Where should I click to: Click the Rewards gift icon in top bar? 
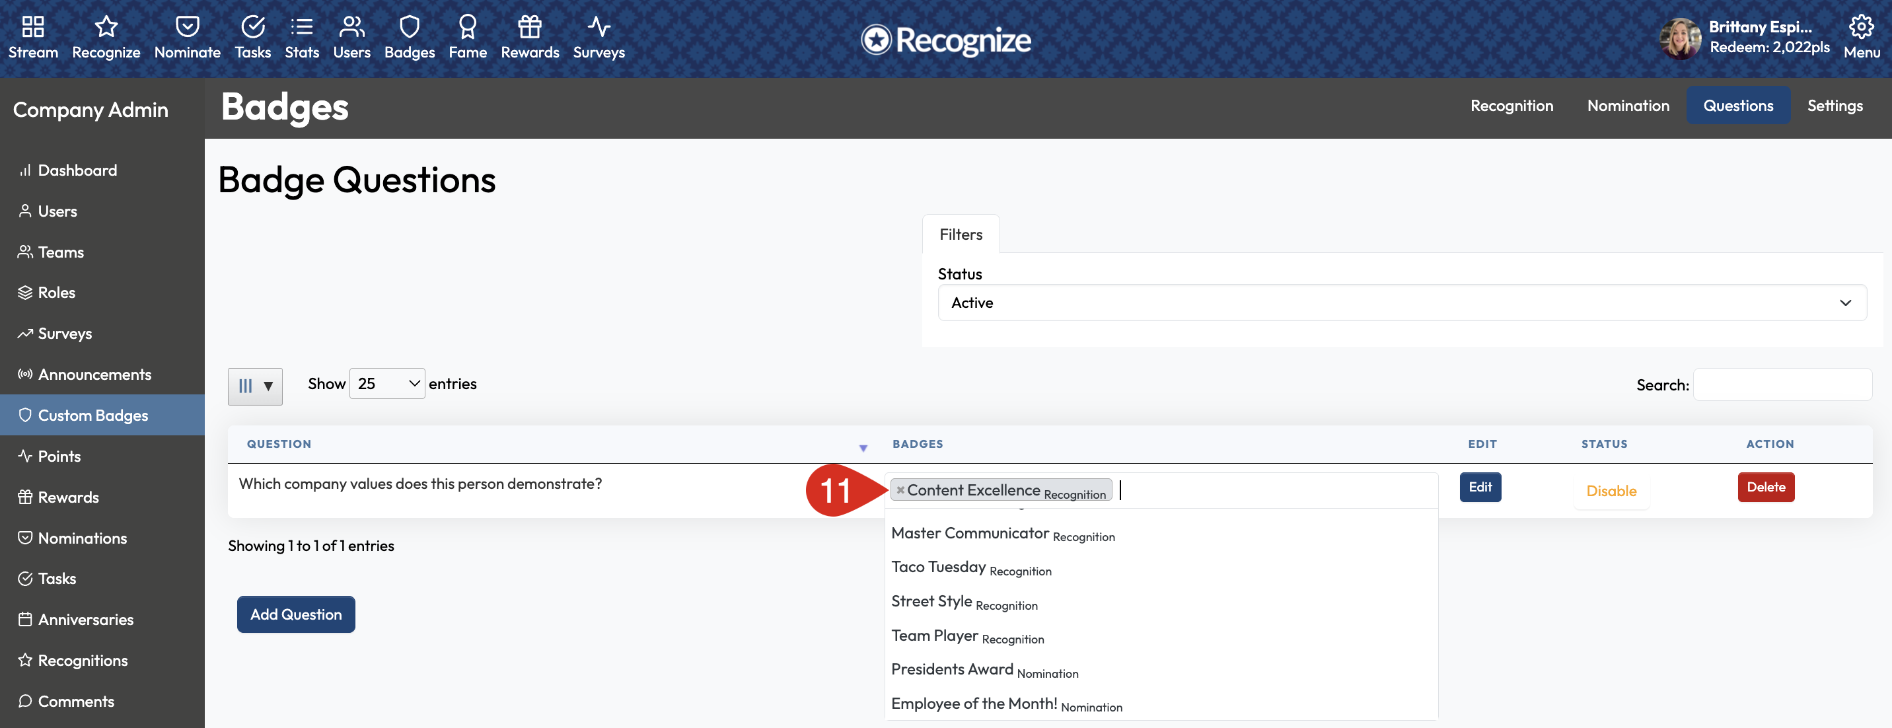pyautogui.click(x=530, y=27)
